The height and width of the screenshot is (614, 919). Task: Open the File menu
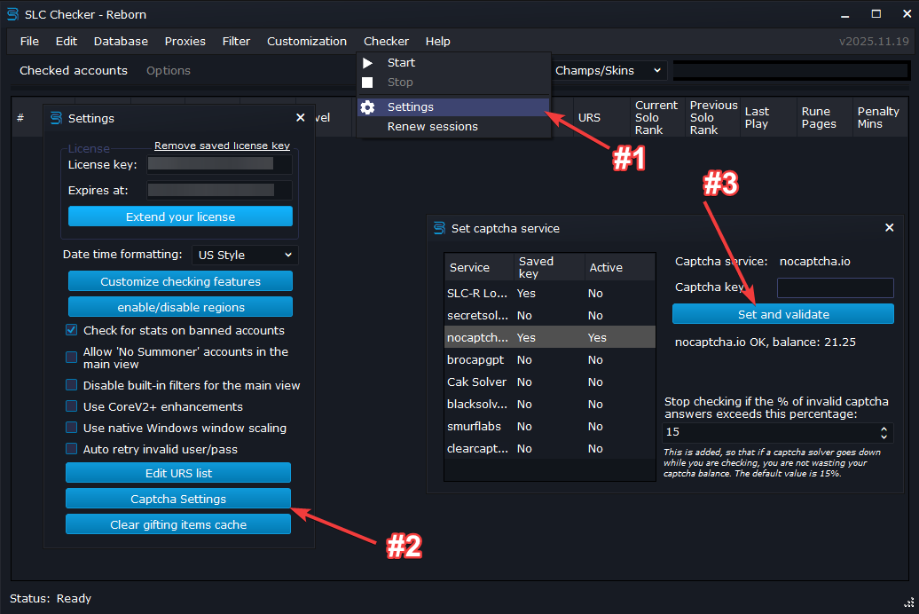29,41
